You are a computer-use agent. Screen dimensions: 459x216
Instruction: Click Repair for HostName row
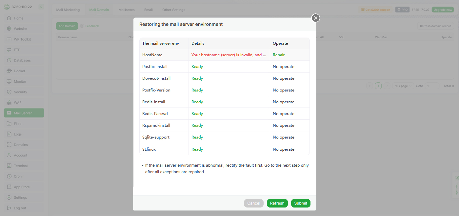tap(279, 55)
